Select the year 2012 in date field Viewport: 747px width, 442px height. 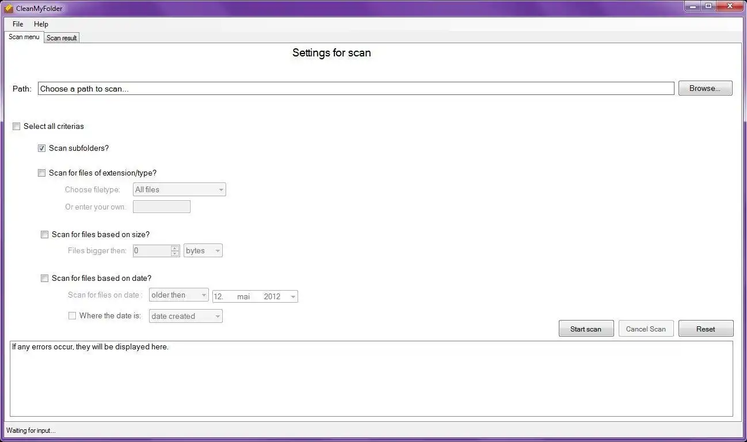tap(272, 296)
